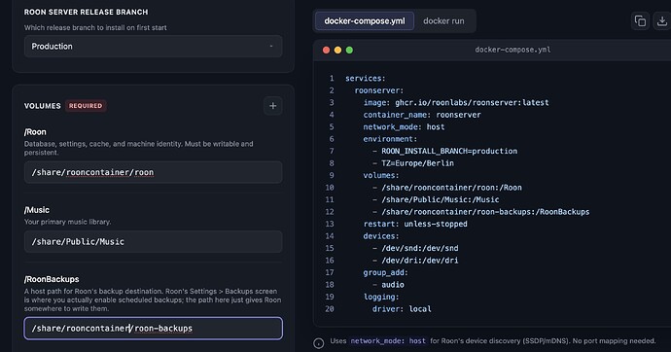Click the VOLUMES section heading
Viewport: 671px width, 352px height.
pyautogui.click(x=43, y=106)
